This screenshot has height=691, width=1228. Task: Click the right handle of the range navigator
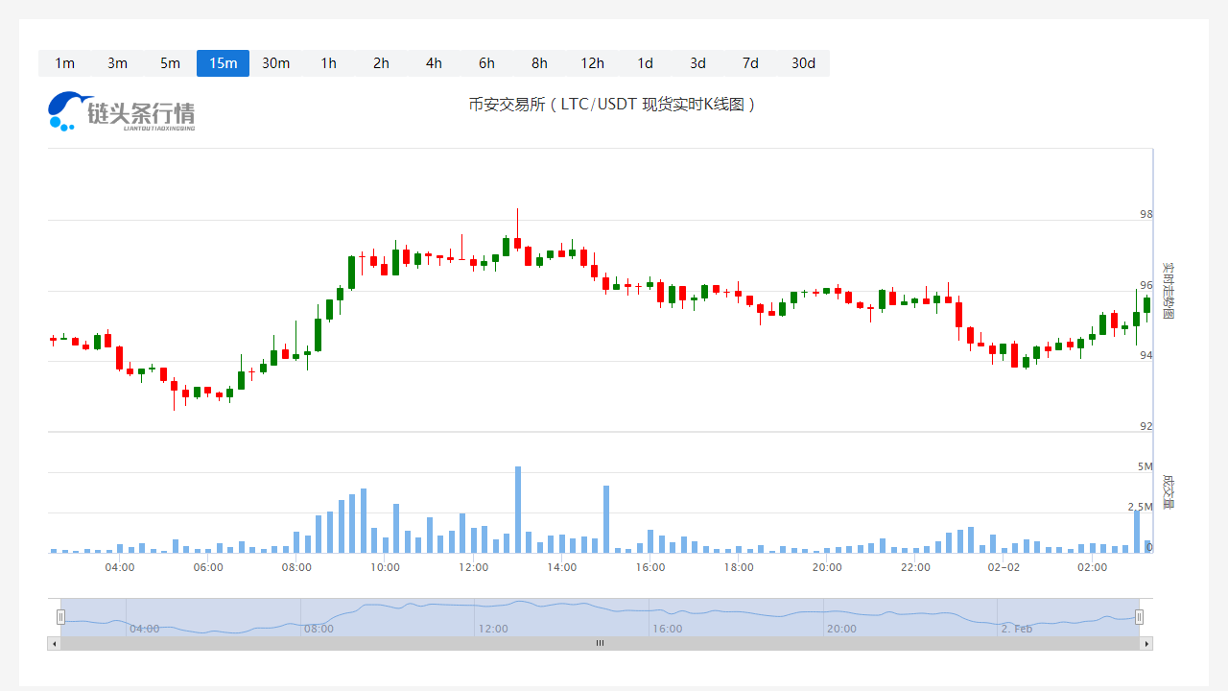1139,617
